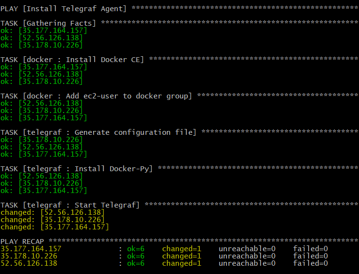The width and height of the screenshot is (359, 274).
Task: Click 35.177.164.157 under Install Docker CE
Action: tap(44, 67)
